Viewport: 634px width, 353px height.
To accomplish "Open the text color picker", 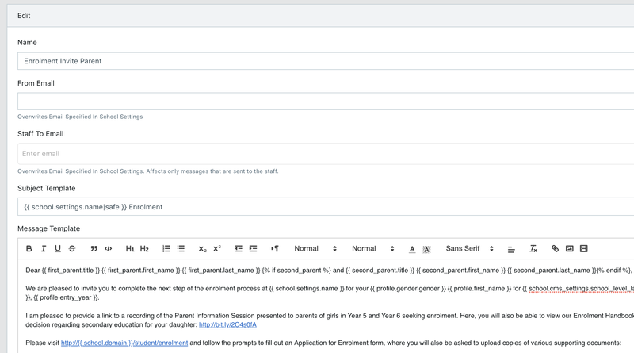I will click(x=412, y=249).
